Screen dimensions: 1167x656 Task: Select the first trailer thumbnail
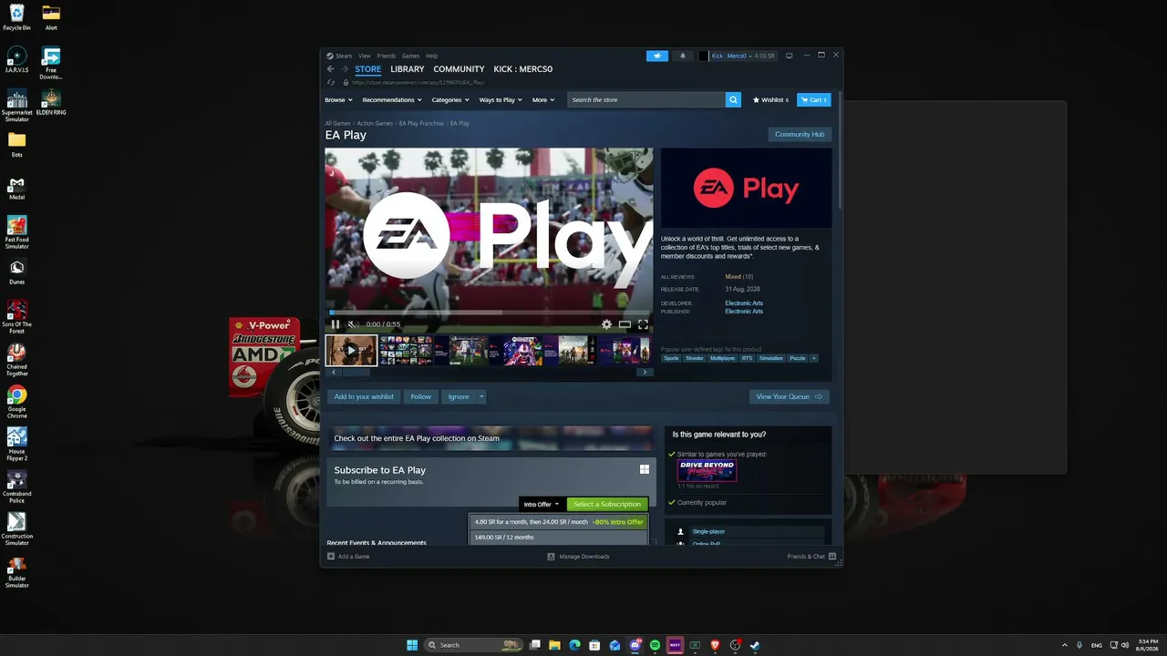351,351
